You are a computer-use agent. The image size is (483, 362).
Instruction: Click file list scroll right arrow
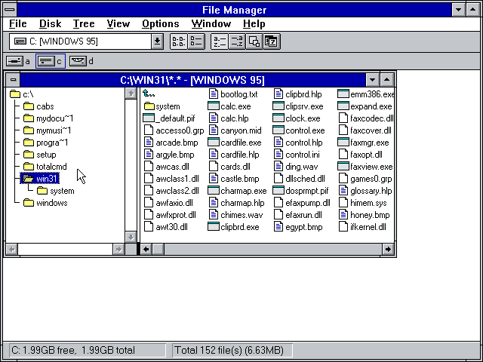pos(388,249)
